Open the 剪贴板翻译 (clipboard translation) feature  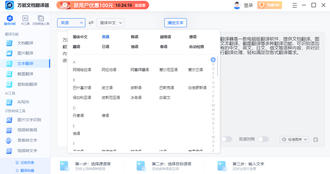pos(20,84)
